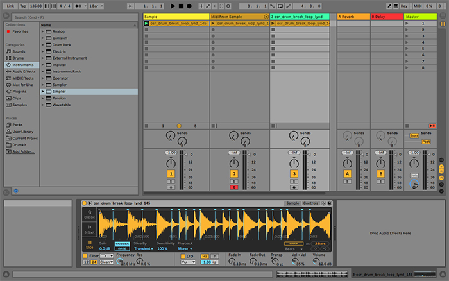Toggle the computer MIDI keyboard icon
The height and width of the screenshot is (281, 449).
[x=396, y=6]
